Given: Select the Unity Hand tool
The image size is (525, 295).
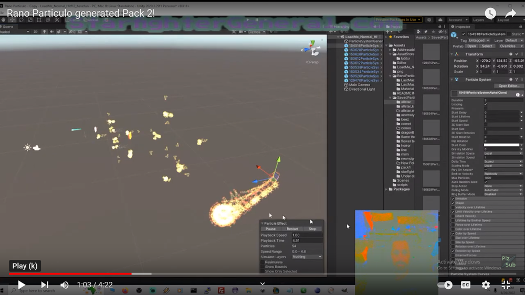Looking at the screenshot, I should click(x=3, y=20).
